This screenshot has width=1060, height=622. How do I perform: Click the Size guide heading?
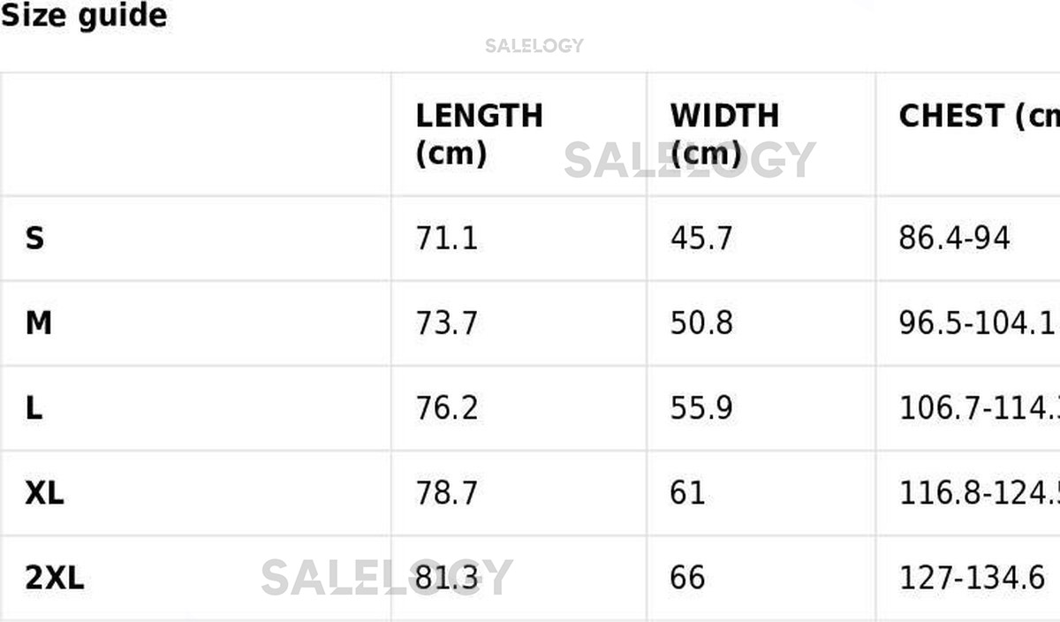point(84,16)
